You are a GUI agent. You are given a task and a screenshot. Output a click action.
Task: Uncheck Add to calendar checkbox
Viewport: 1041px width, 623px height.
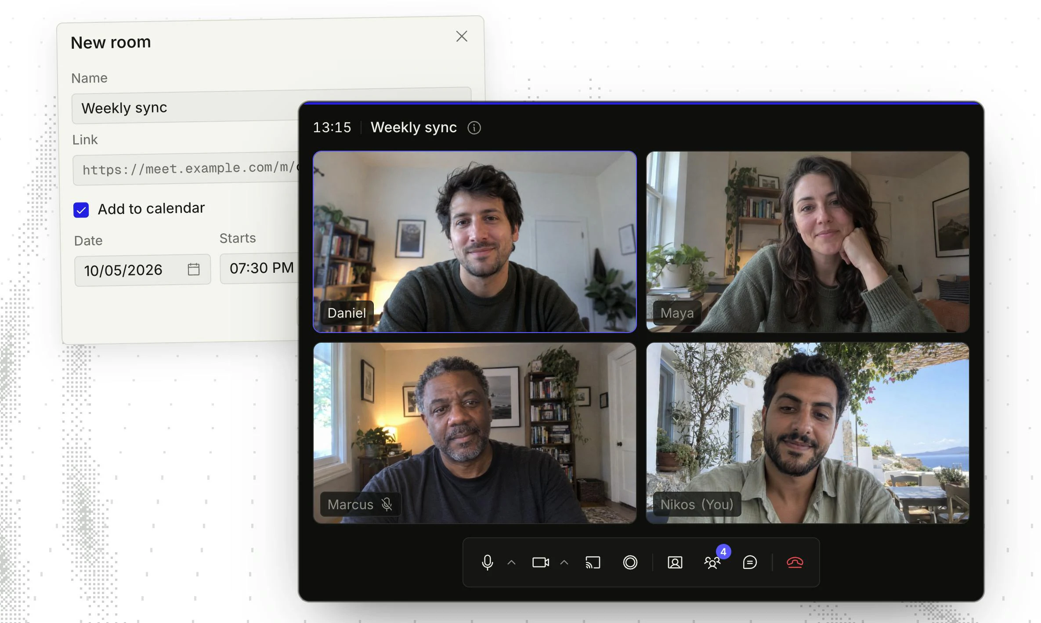coord(81,210)
